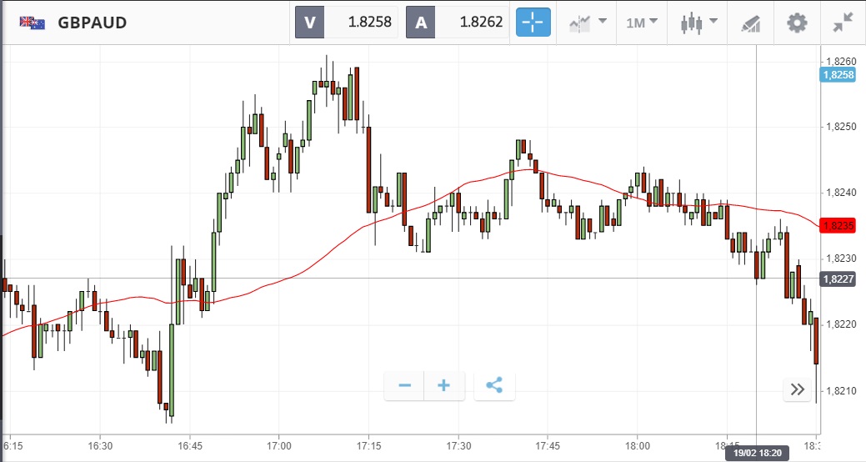Click the GBPAUD flag icon

[33, 23]
